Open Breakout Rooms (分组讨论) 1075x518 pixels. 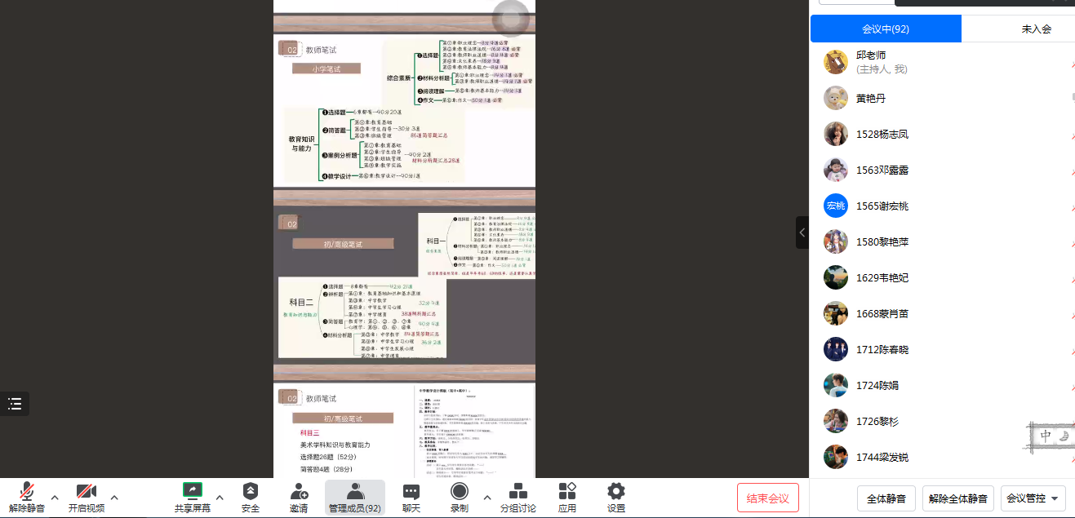pos(518,491)
